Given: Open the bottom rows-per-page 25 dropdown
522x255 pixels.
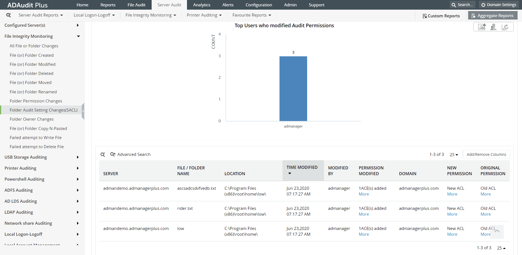Looking at the screenshot, I should (x=501, y=248).
